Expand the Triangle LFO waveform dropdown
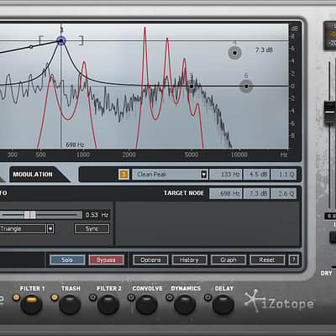This screenshot has width=336, height=336. click(x=50, y=228)
